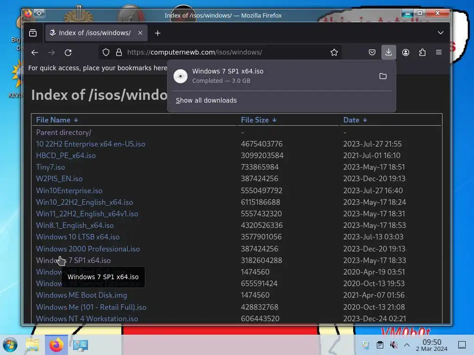Go to Parent directory/
The width and height of the screenshot is (474, 355).
click(63, 133)
